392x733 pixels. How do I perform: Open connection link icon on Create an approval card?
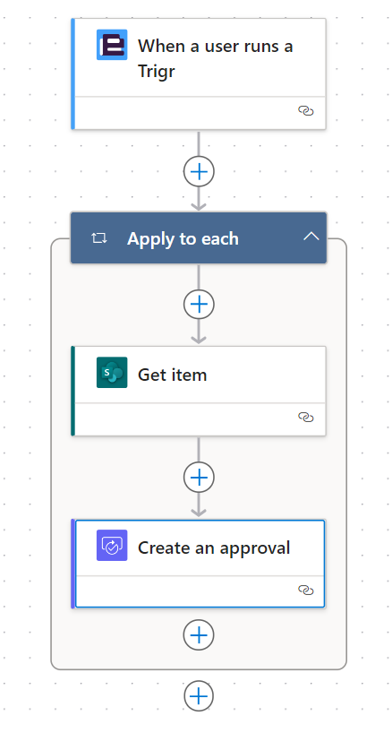click(x=306, y=590)
